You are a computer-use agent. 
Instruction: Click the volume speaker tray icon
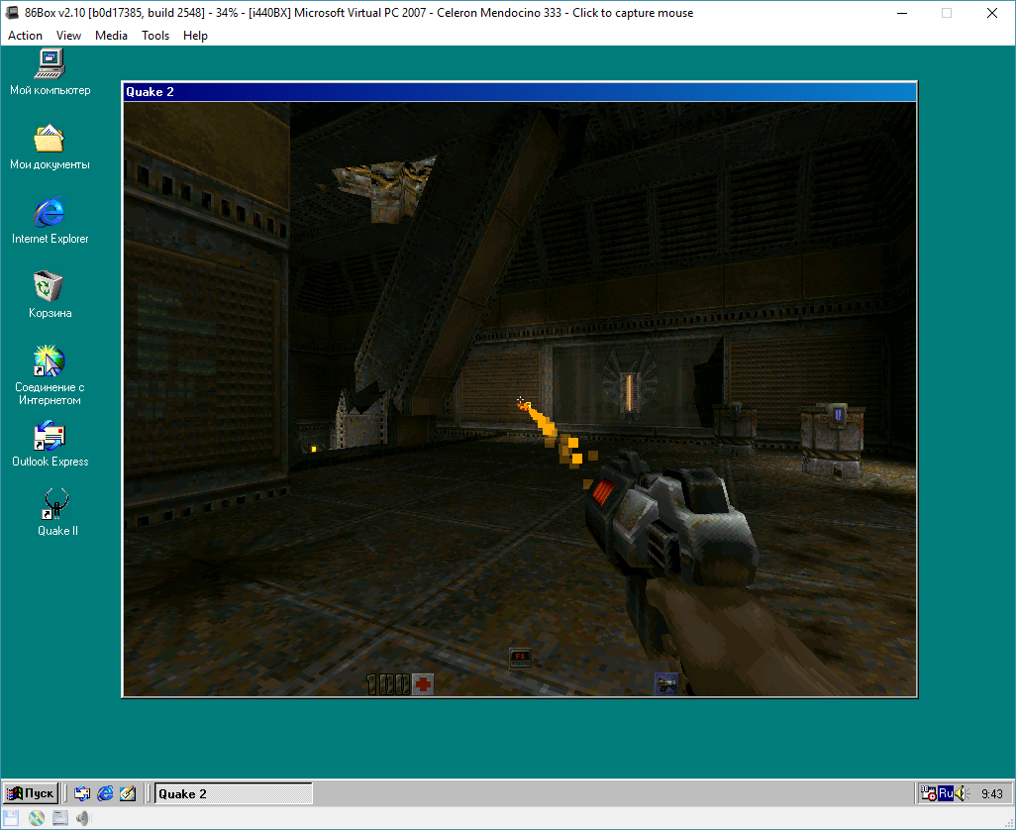click(961, 793)
